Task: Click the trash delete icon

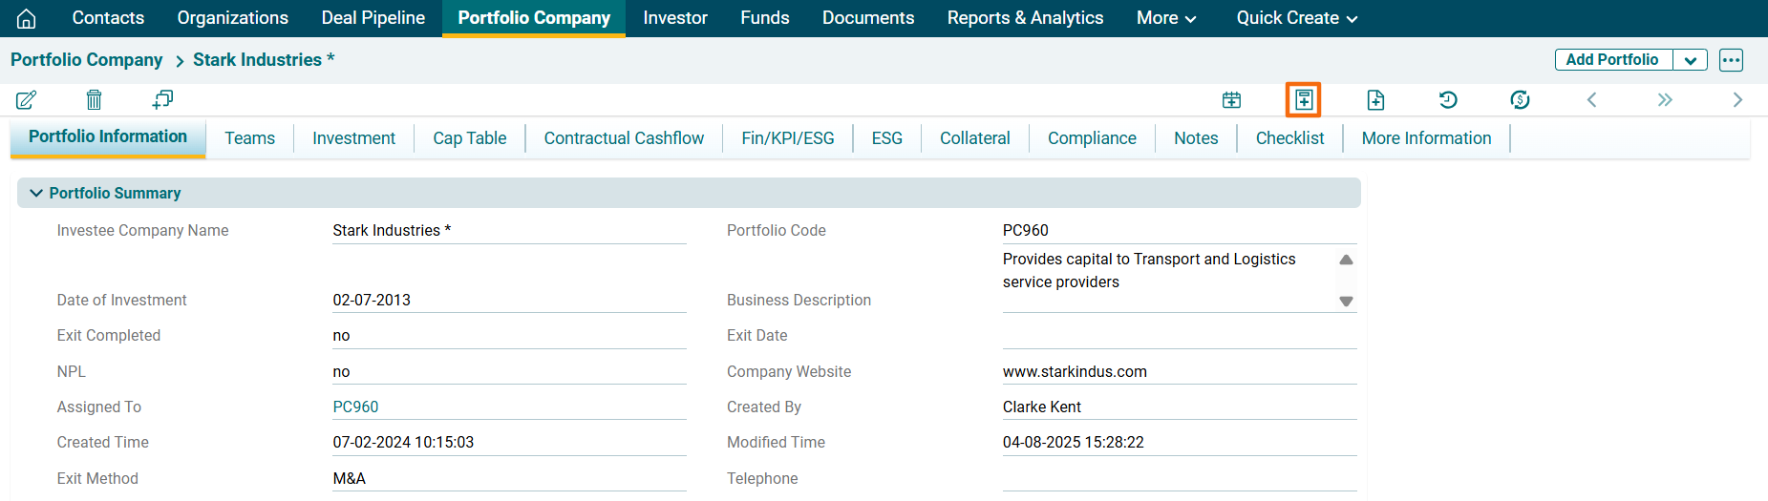Action: 94,99
